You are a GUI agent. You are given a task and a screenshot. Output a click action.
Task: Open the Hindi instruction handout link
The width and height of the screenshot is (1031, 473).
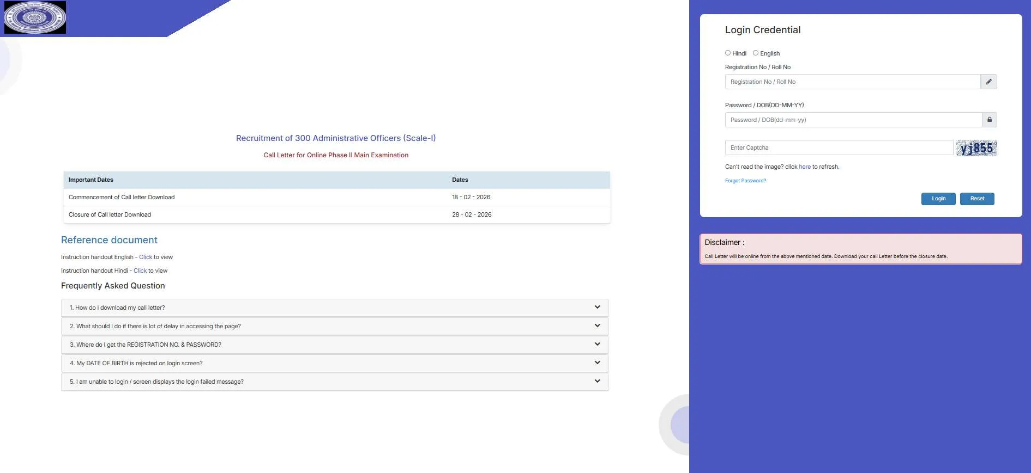pyautogui.click(x=140, y=271)
